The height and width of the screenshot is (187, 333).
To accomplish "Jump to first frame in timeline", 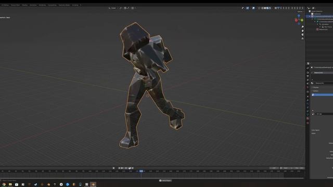I will pos(119,168).
